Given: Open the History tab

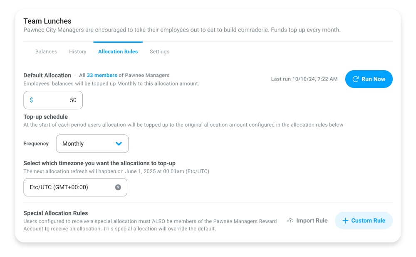Looking at the screenshot, I should (x=77, y=51).
